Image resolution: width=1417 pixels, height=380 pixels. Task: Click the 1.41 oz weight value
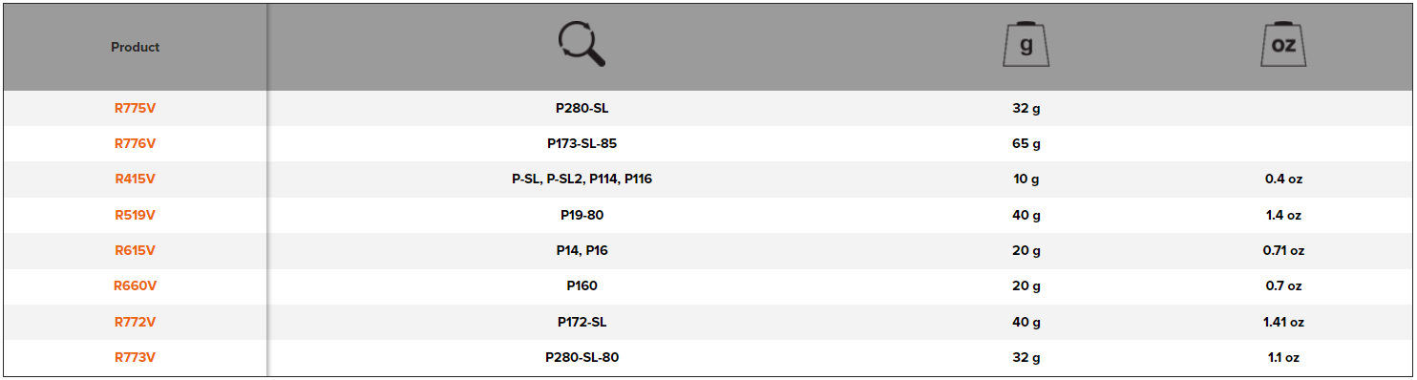1283,322
